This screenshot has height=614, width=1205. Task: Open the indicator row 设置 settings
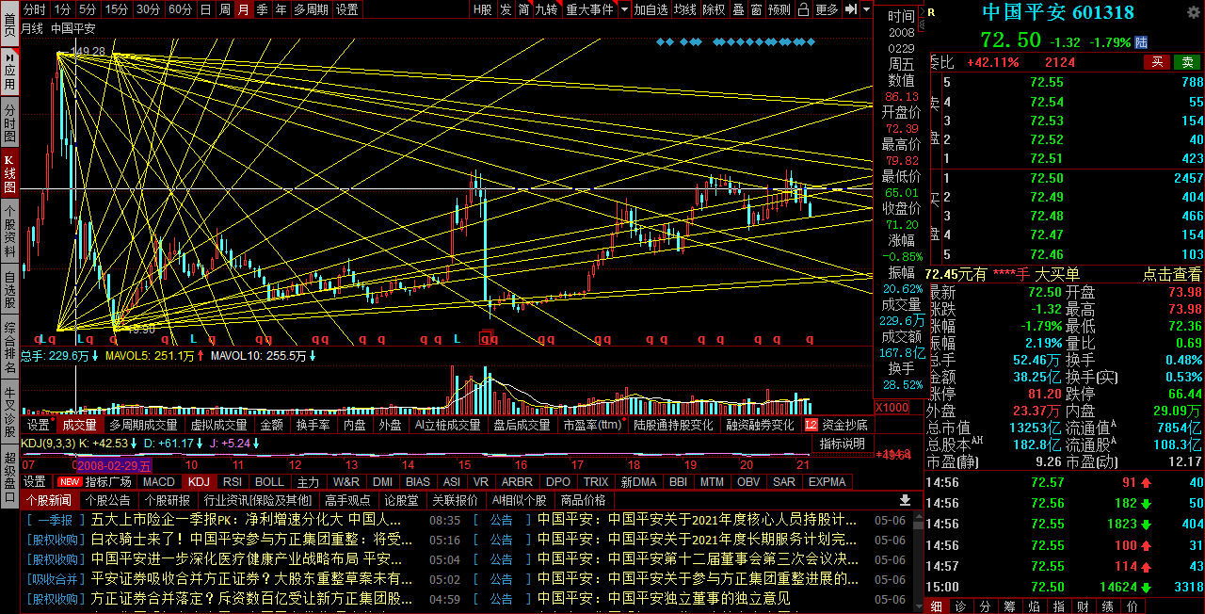[x=35, y=481]
